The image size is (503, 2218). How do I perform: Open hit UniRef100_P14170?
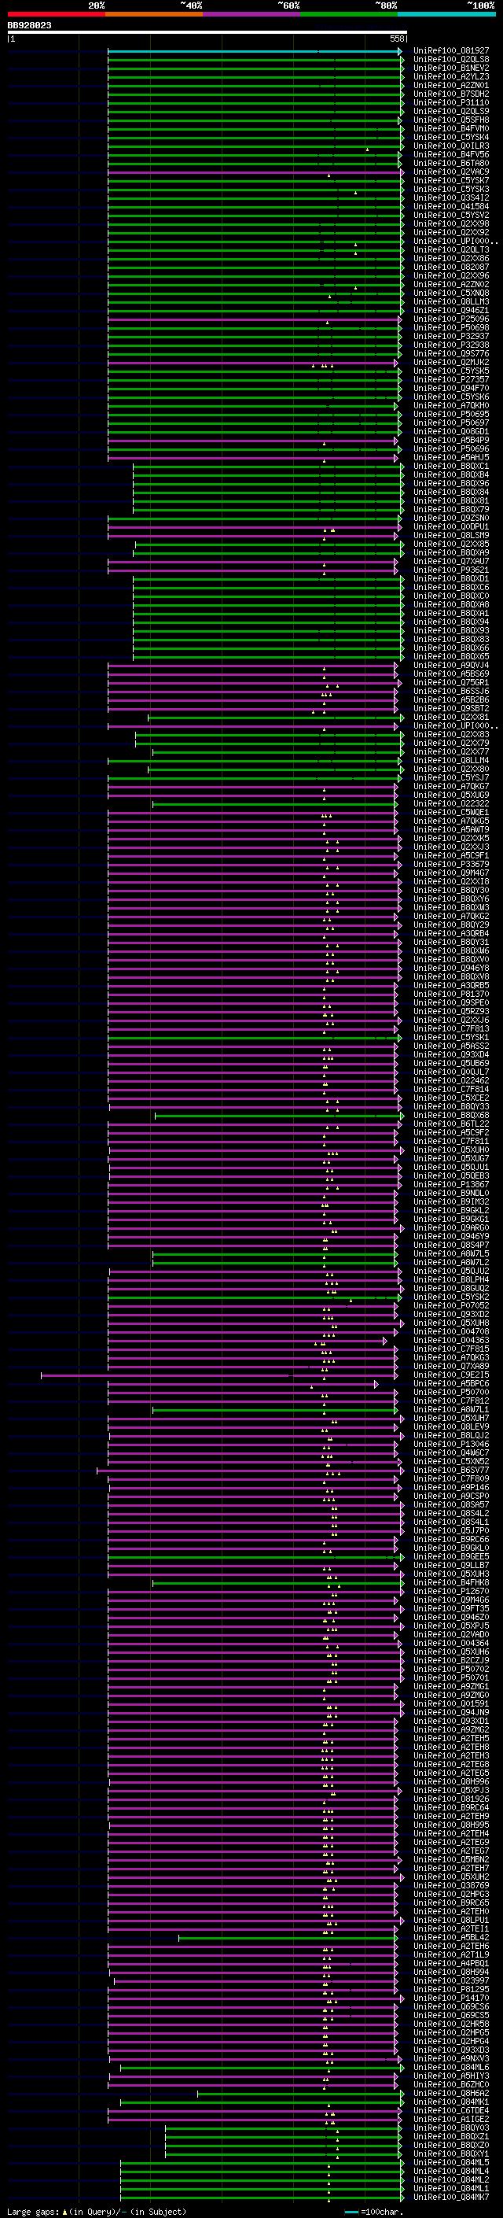pyautogui.click(x=451, y=1998)
